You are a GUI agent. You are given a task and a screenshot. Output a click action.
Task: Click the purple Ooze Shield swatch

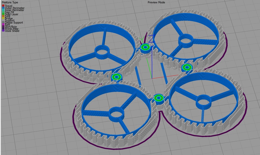point(3,31)
